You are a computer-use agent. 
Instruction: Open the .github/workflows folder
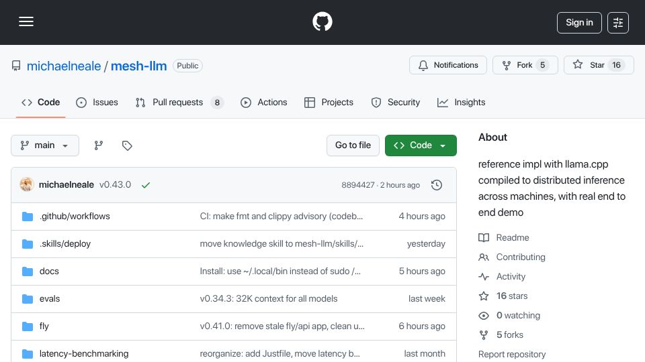click(x=75, y=217)
